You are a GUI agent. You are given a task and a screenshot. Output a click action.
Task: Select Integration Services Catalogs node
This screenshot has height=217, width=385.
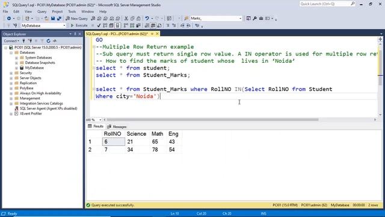click(42, 103)
